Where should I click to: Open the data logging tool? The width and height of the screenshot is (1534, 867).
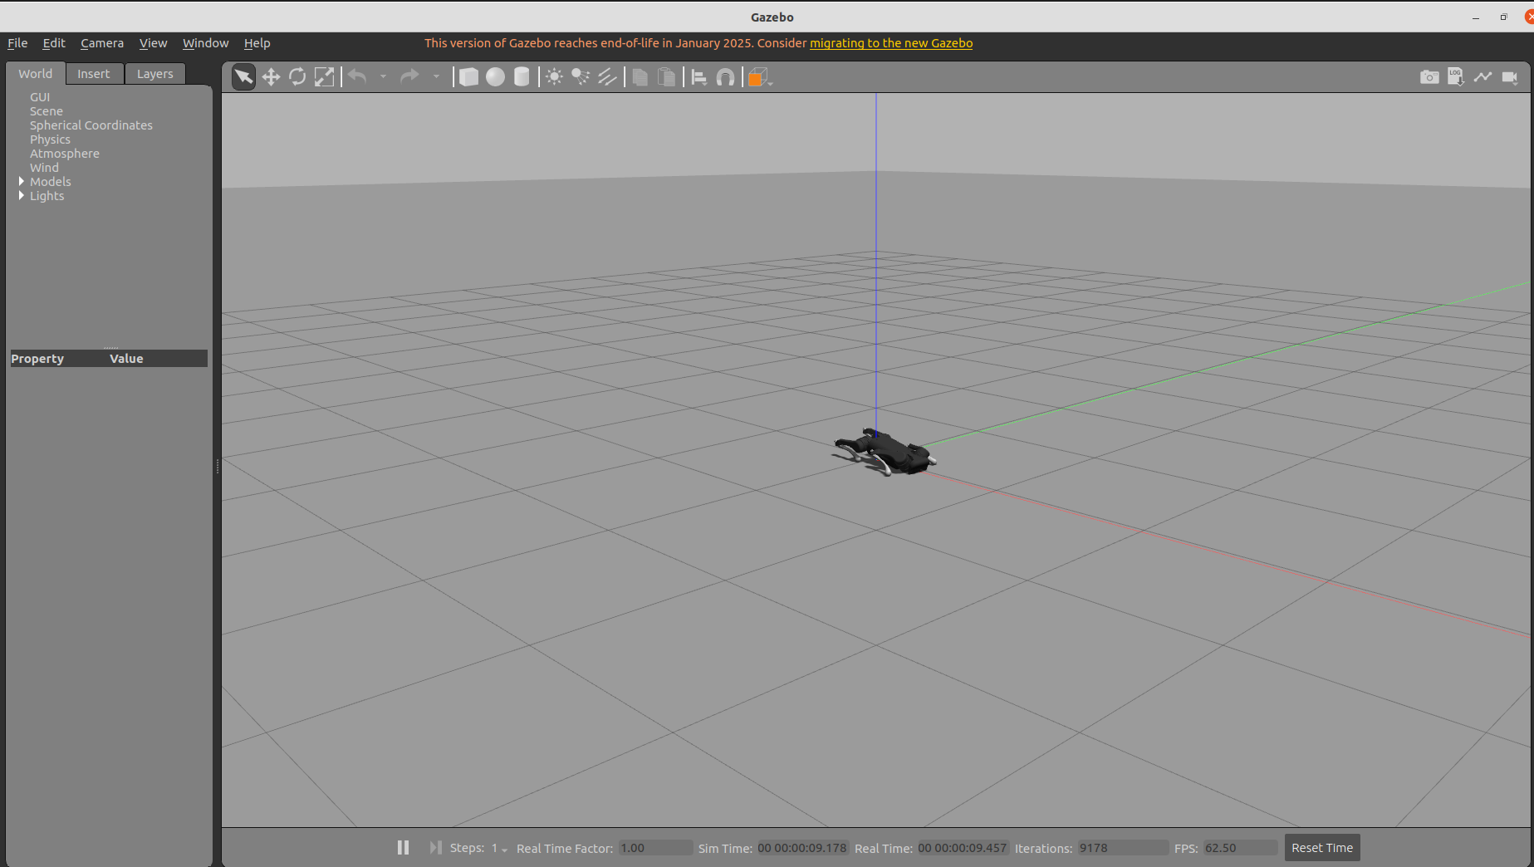1456,77
